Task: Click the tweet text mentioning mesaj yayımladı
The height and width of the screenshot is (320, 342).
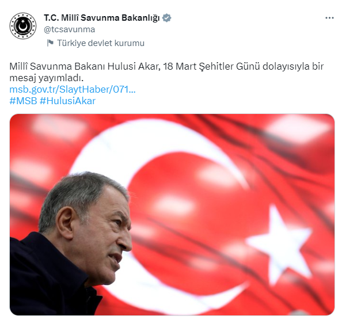Action: [x=47, y=78]
